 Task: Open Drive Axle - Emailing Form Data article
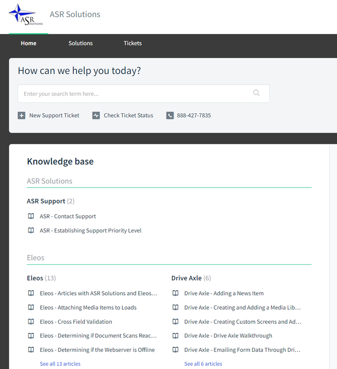point(242,350)
